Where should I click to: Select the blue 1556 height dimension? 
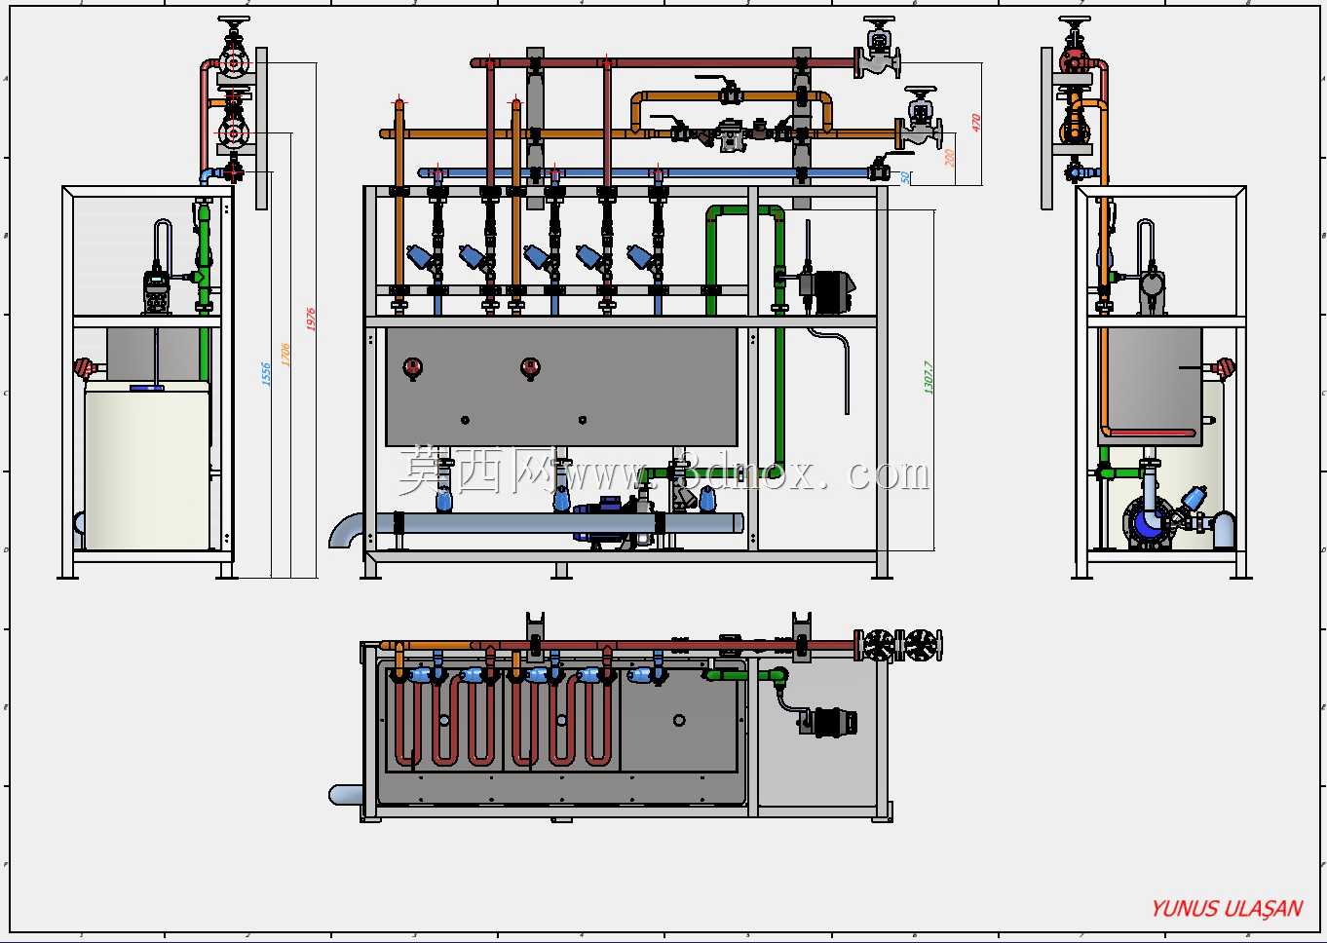[x=266, y=374]
